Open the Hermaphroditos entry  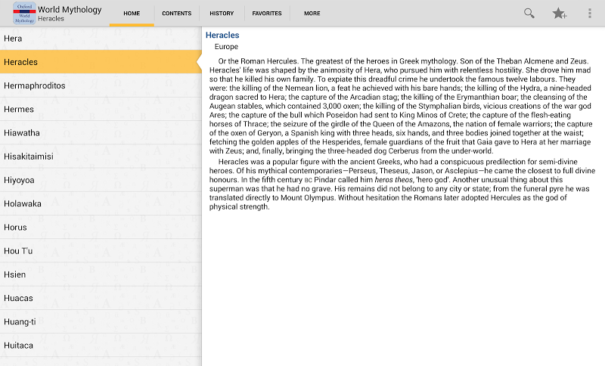tap(101, 85)
